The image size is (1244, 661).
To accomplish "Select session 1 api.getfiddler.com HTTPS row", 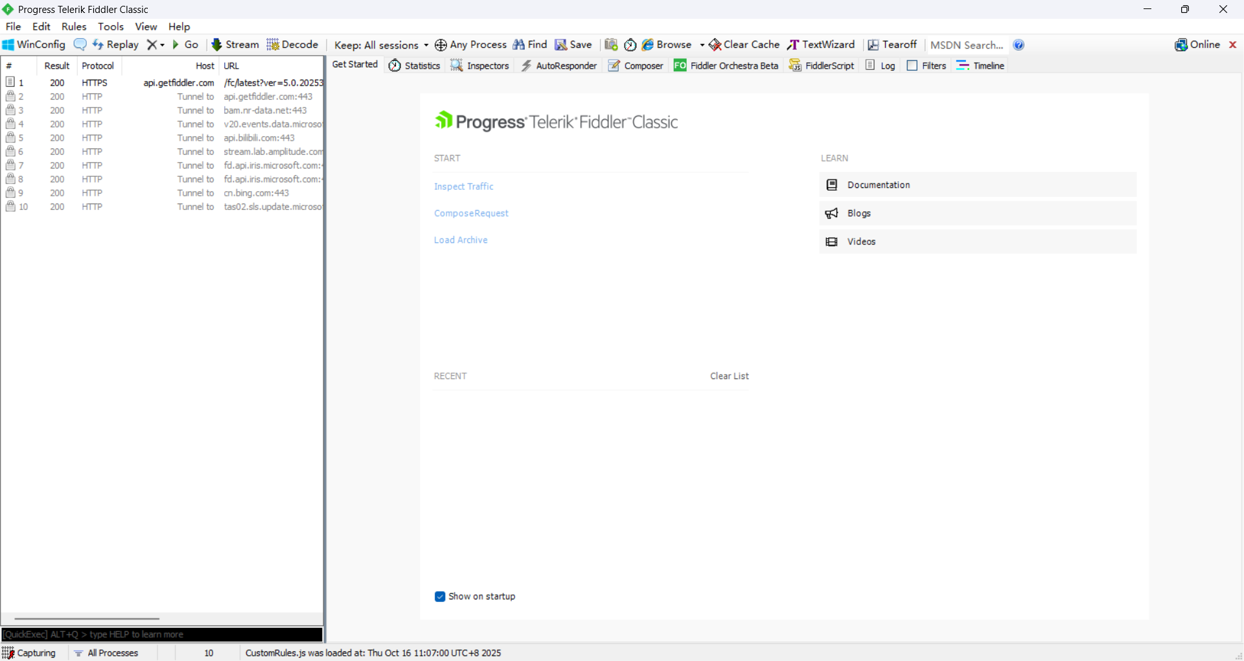I will [163, 83].
